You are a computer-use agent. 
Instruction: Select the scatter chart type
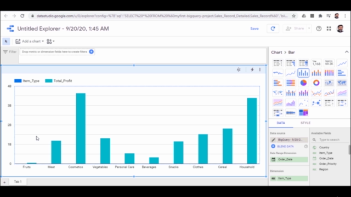tap(303, 103)
